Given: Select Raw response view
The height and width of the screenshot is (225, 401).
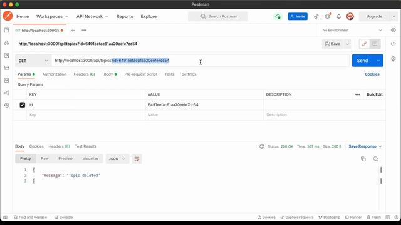Looking at the screenshot, I should [44, 159].
